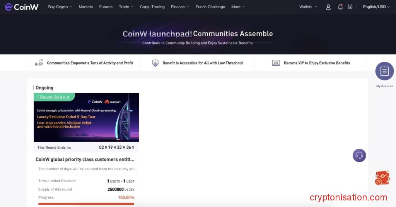Click the 100% progress bar
The image size is (396, 207).
pos(86,204)
